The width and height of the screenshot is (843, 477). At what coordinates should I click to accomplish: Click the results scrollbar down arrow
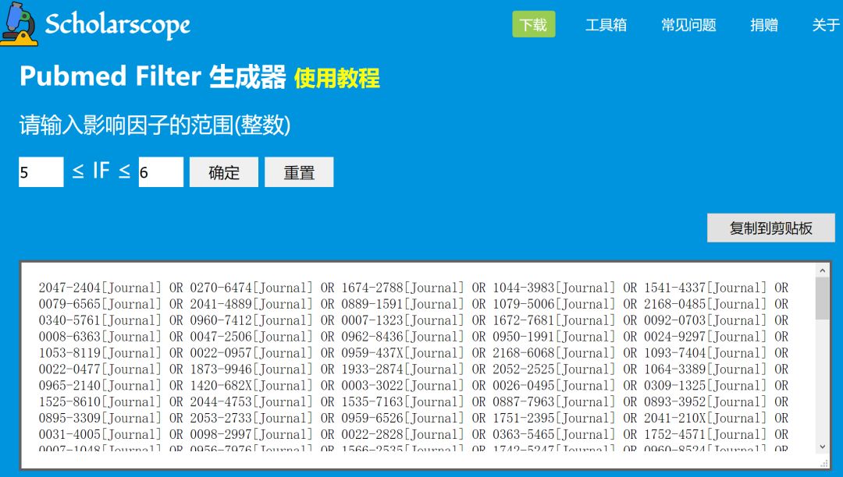click(x=822, y=447)
